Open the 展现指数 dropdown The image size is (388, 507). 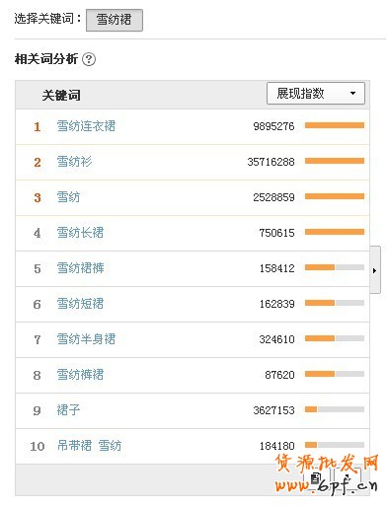pyautogui.click(x=315, y=94)
